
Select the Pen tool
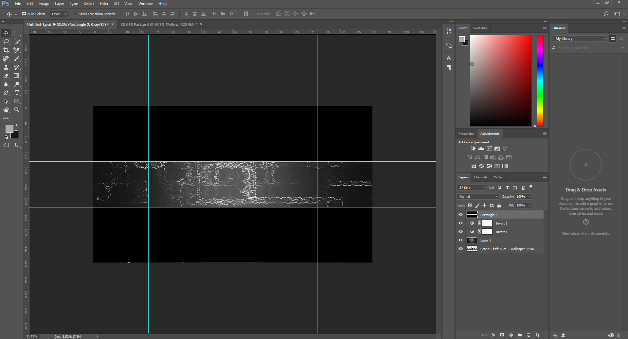pos(6,93)
